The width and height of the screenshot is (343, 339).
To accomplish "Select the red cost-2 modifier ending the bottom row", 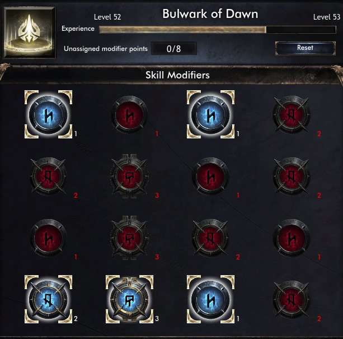I will [x=292, y=300].
